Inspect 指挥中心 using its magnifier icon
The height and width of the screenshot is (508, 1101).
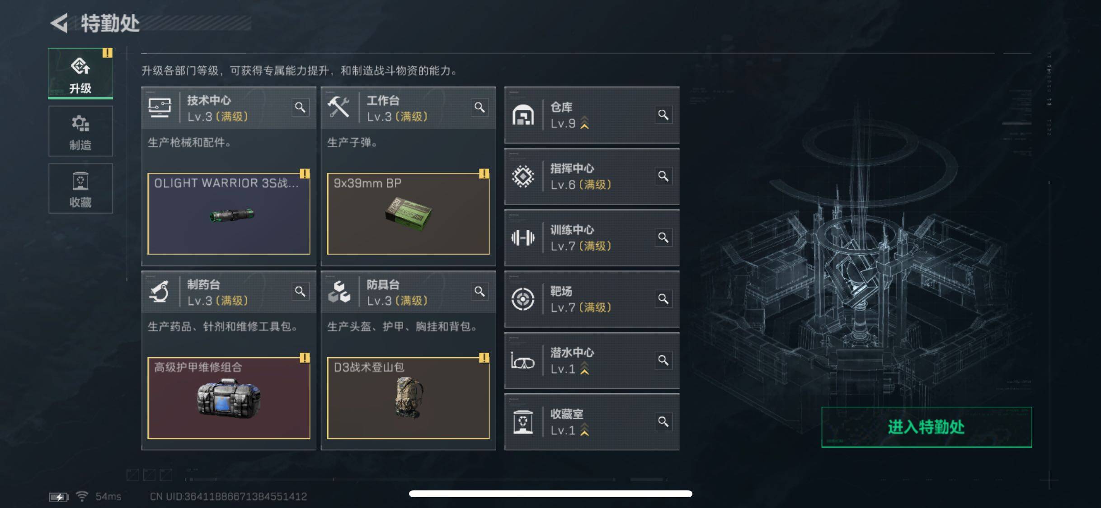tap(663, 176)
